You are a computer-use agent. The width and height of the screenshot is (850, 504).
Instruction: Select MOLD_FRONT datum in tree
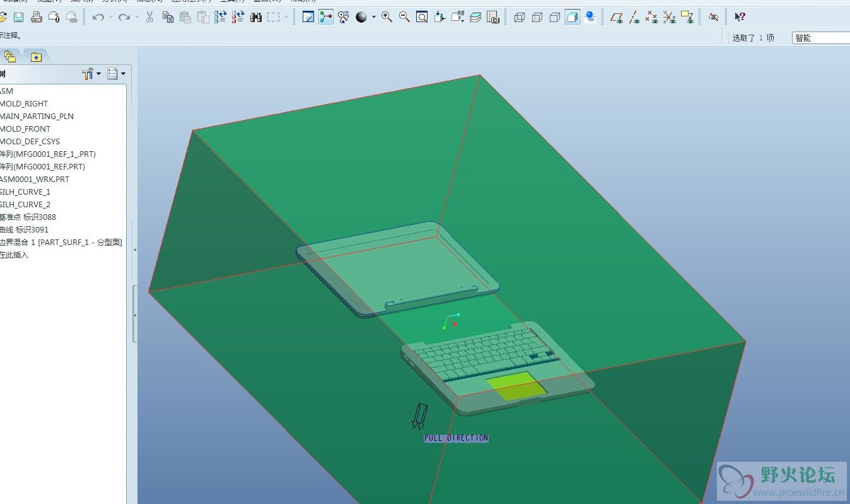coord(25,129)
